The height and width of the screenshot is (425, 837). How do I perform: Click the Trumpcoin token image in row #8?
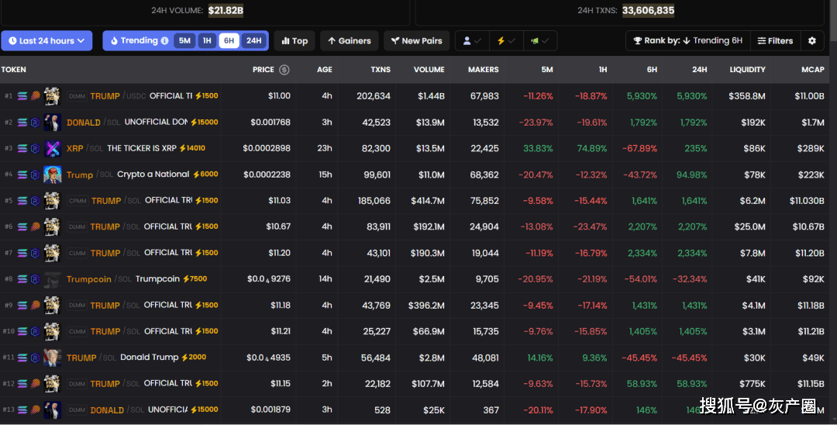pyautogui.click(x=53, y=279)
